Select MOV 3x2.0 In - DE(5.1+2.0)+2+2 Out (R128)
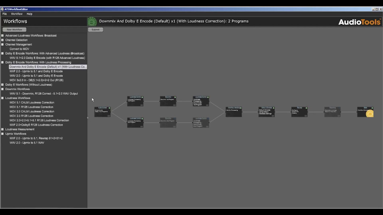The image size is (383, 215). click(36, 80)
